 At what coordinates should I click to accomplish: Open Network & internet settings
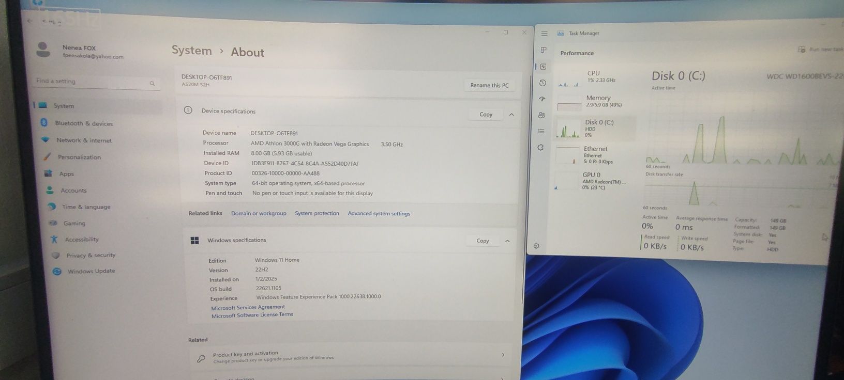[x=83, y=140]
